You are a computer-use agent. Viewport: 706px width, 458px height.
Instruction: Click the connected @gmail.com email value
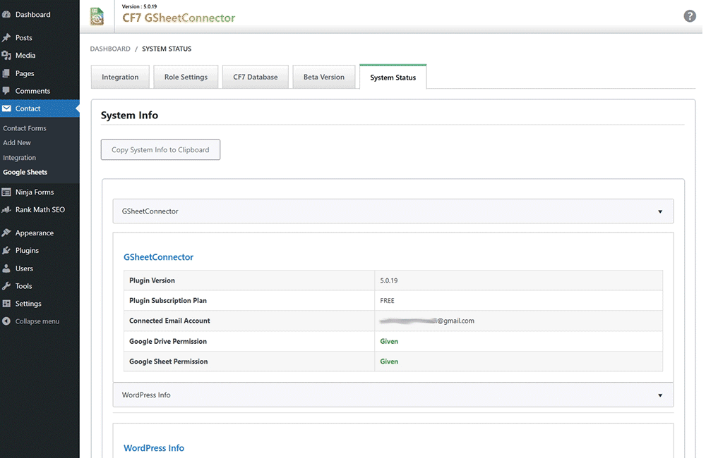[427, 321]
